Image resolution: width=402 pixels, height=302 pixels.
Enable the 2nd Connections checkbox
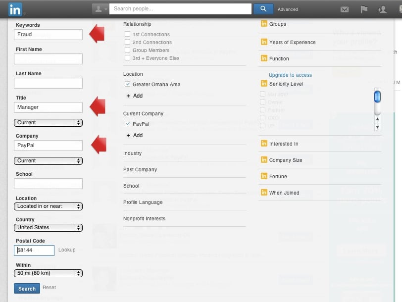coord(127,42)
